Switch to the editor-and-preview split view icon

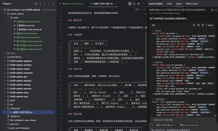tap(134, 4)
